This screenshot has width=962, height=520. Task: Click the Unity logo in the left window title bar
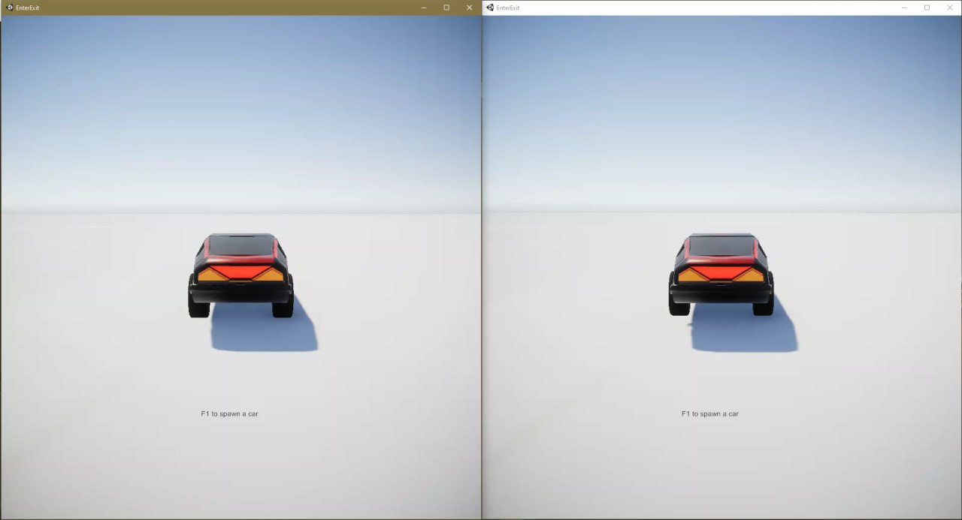tap(10, 8)
